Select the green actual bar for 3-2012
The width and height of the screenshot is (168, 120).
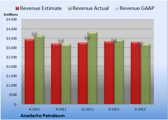(x=119, y=72)
